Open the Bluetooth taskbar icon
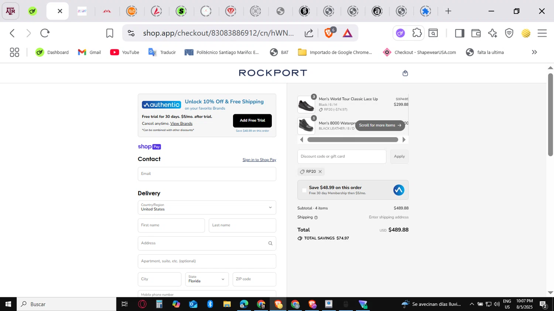This screenshot has height=311, width=554. 210,304
